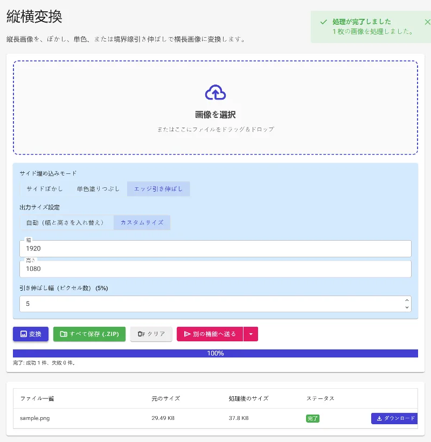This screenshot has width=431, height=442.
Task: Click すべて保存 (.ZIP) button
Action: click(89, 334)
